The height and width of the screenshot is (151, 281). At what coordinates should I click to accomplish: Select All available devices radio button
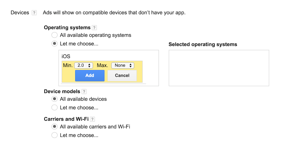point(55,99)
